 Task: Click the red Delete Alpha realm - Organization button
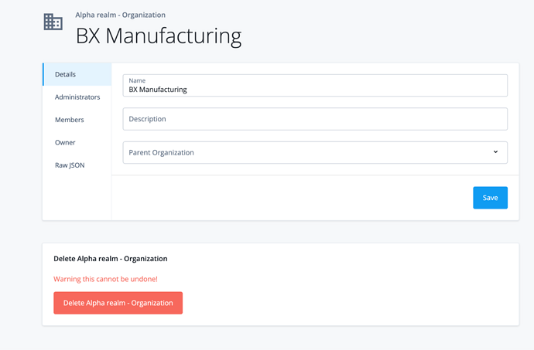click(118, 303)
